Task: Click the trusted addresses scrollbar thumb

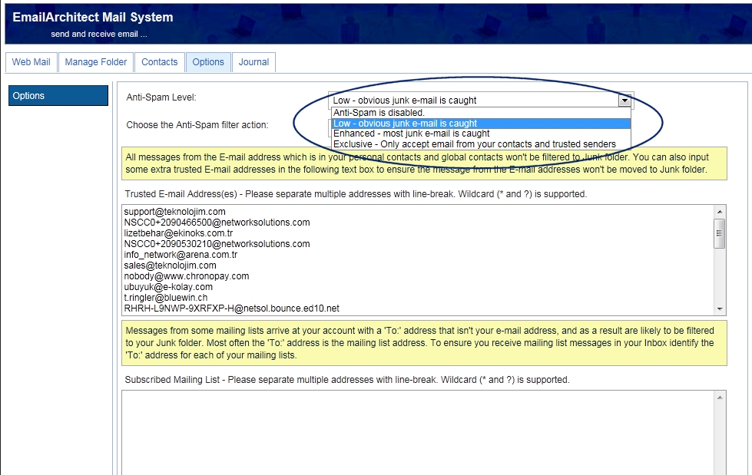Action: tap(720, 233)
